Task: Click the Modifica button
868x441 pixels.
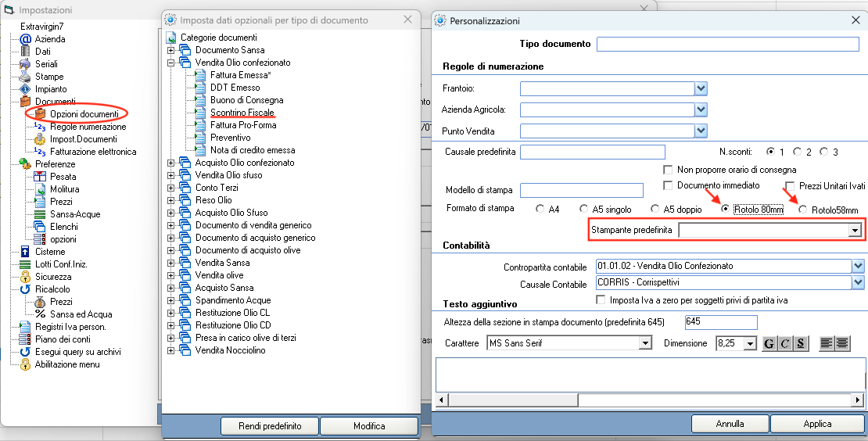Action: (369, 426)
